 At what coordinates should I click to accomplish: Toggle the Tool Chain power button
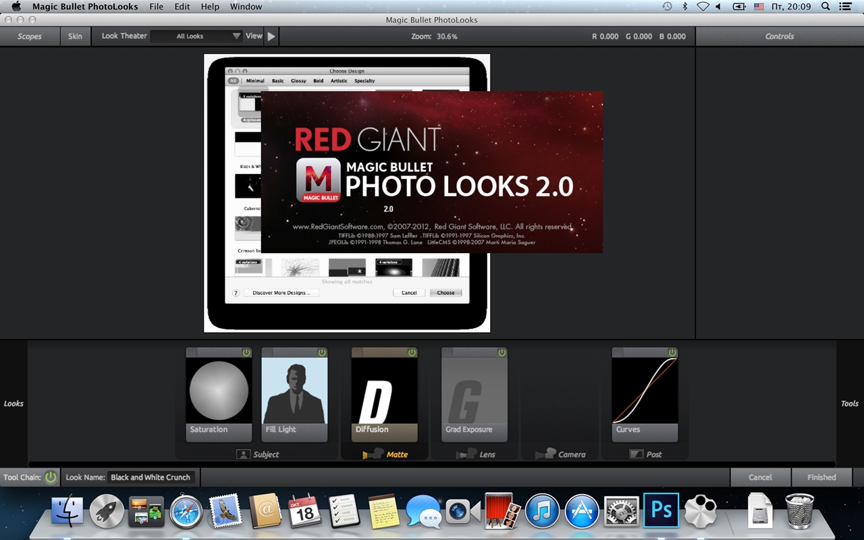pyautogui.click(x=51, y=477)
